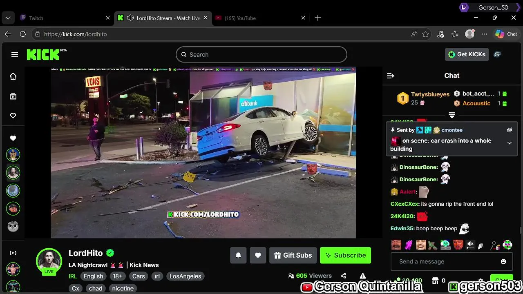The image size is (523, 294).
Task: Open the chat shop icon
Action: (x=435, y=281)
